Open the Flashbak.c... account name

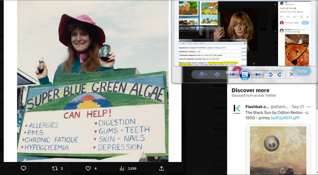point(257,107)
